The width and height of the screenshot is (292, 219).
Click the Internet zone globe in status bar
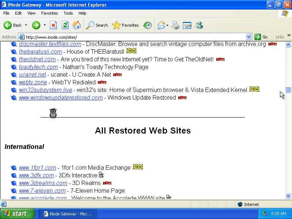pos(240,204)
